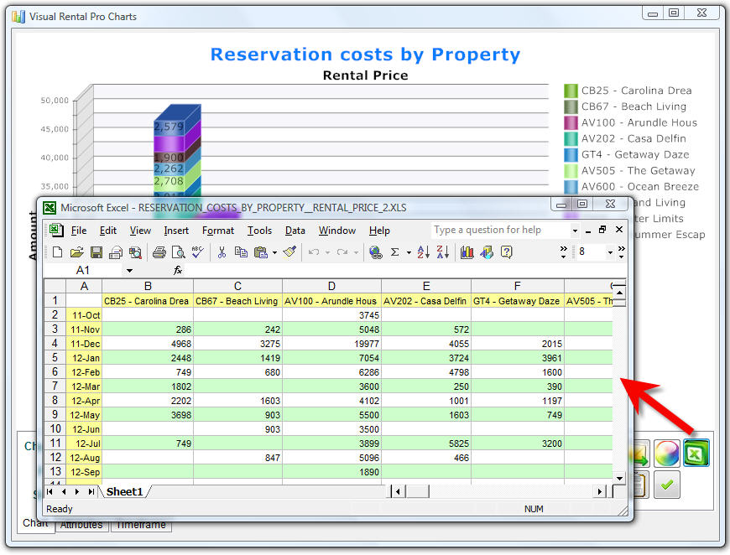The width and height of the screenshot is (730, 555).
Task: Select the Format Painter brush icon
Action: pyautogui.click(x=289, y=252)
